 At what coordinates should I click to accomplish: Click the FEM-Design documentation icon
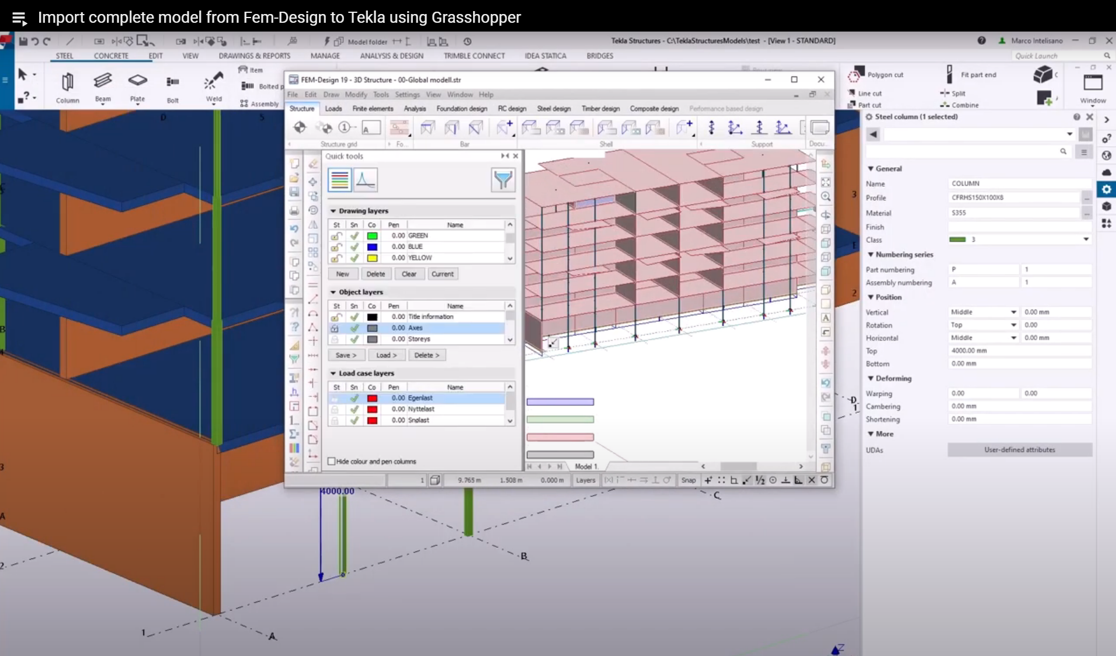click(x=820, y=127)
